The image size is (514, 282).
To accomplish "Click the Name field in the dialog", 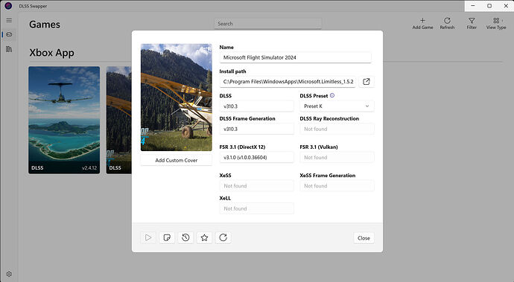I will click(295, 57).
